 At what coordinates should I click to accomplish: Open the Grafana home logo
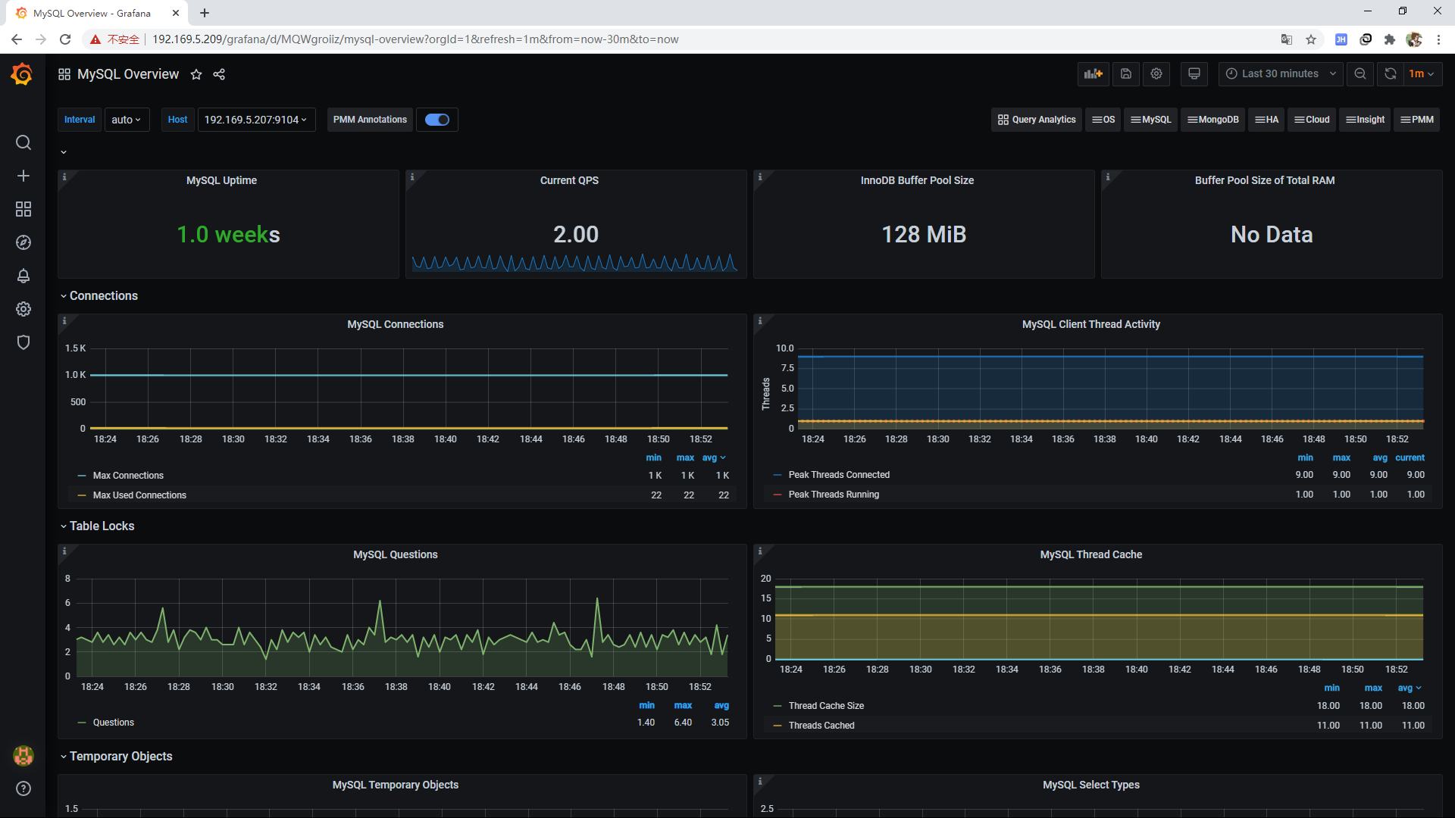22,74
